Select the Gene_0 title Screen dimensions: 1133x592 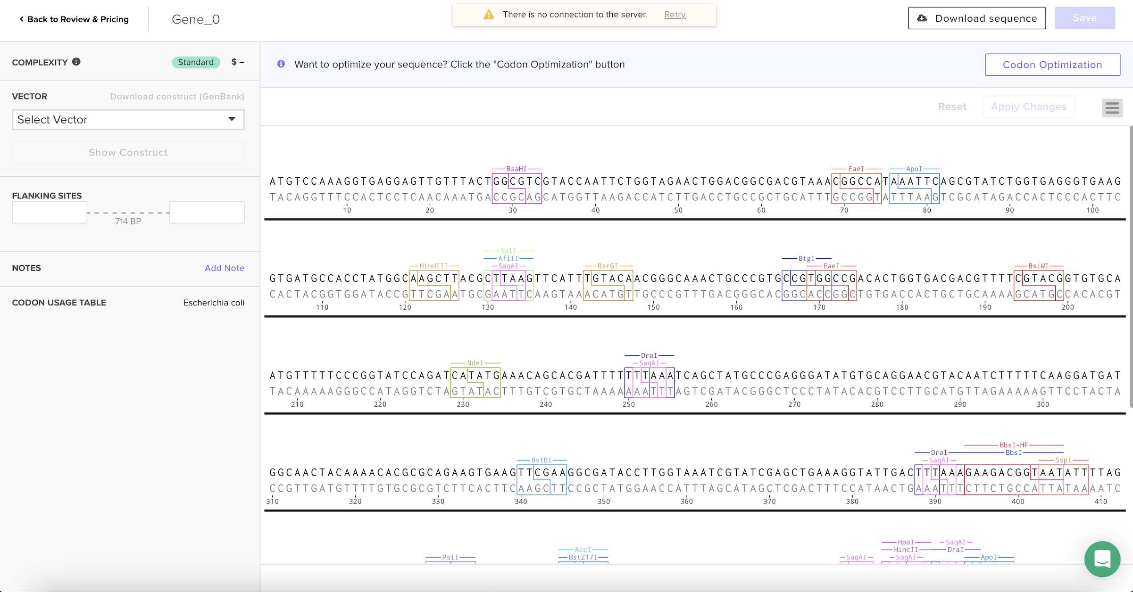tap(195, 19)
